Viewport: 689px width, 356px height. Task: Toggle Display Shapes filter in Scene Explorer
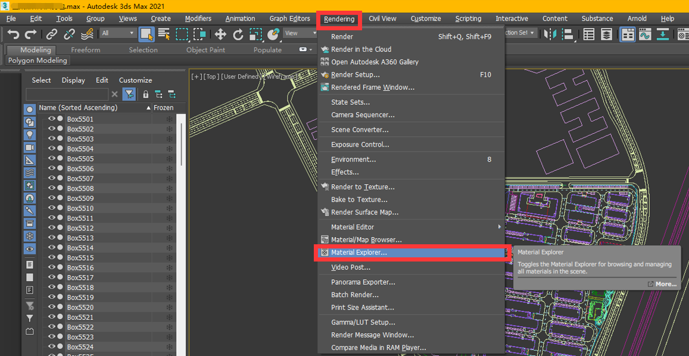[x=29, y=122]
